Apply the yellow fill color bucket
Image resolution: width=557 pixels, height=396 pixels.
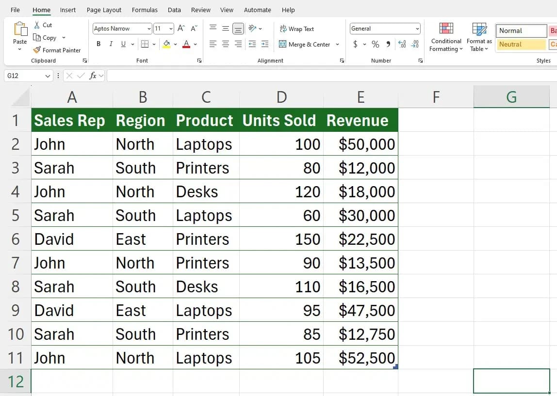(166, 44)
